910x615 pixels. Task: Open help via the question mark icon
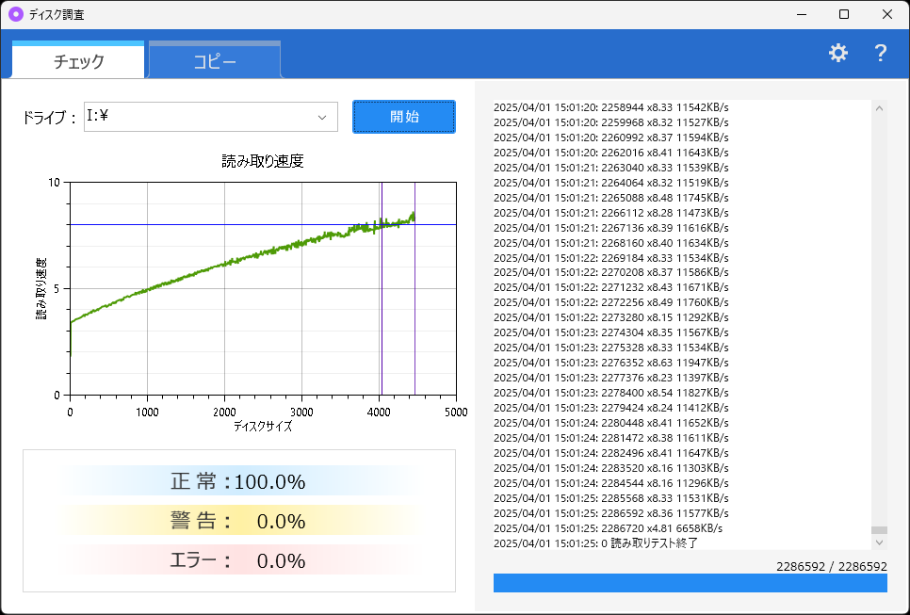[880, 53]
